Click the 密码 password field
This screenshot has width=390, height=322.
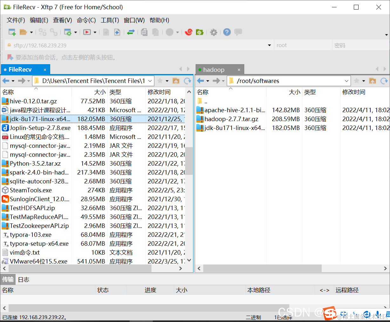361,45
